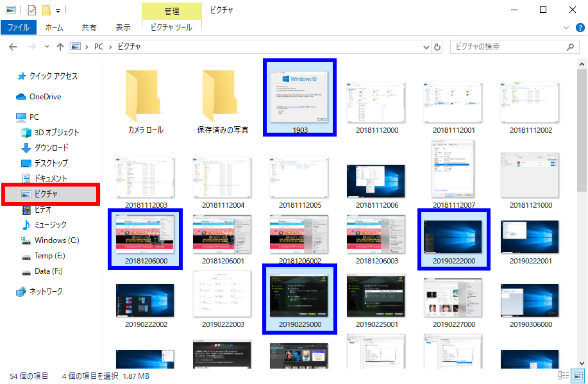Click scrollbar up arrow
The image size is (588, 384).
[582, 64]
